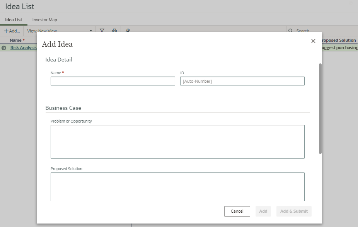Click the Name column header
Image resolution: width=358 pixels, height=227 pixels.
tap(17, 40)
